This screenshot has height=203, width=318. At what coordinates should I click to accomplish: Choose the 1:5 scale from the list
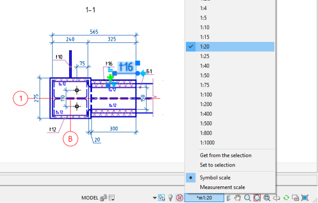pos(230,18)
